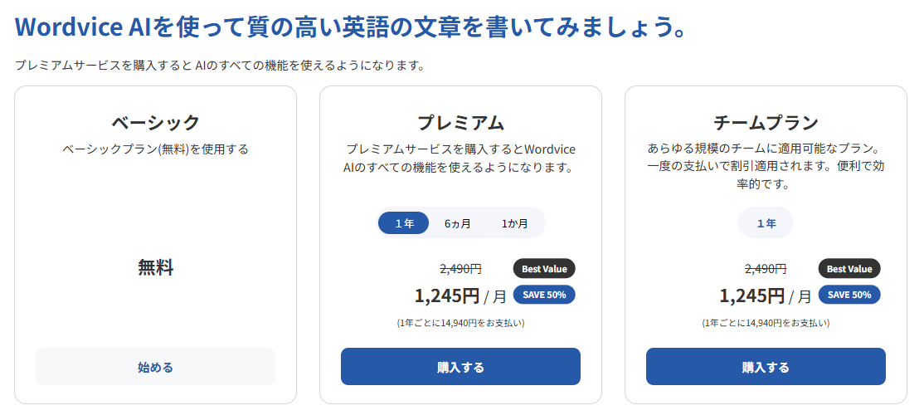The width and height of the screenshot is (924, 420).
Task: Click the ベーシック plan heading
Action: (x=155, y=123)
